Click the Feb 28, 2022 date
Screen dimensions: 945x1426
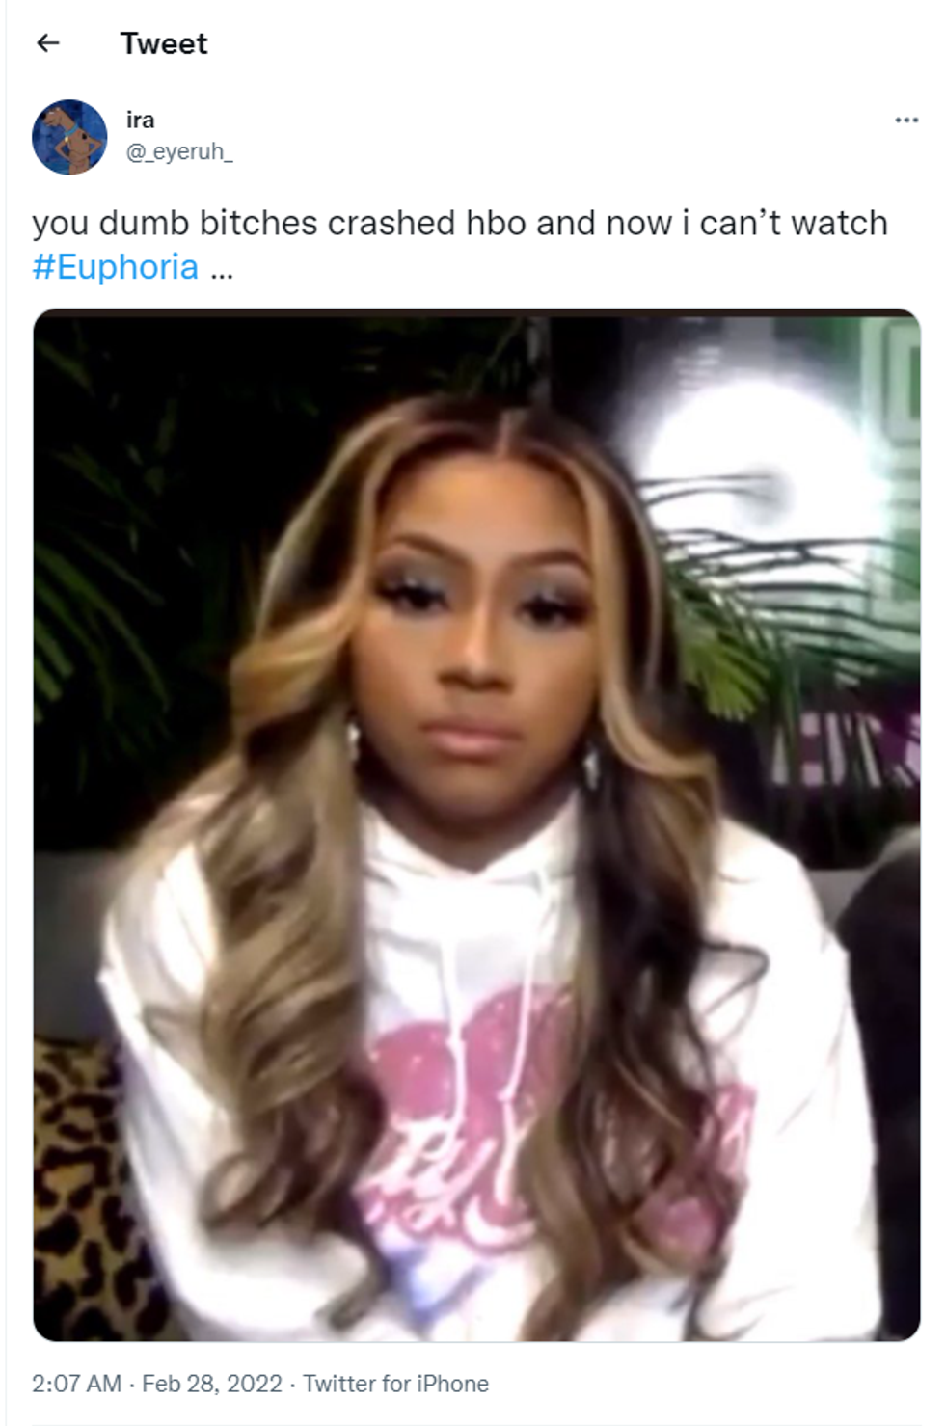pos(211,1384)
